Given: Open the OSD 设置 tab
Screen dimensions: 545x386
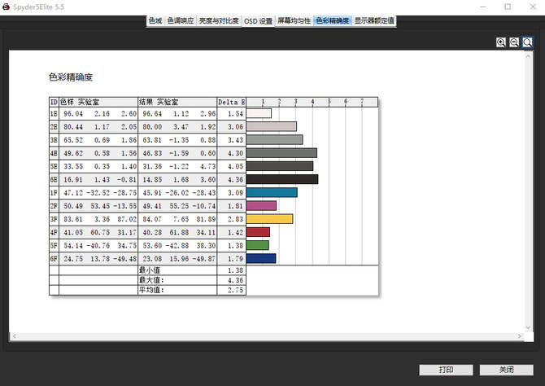Looking at the screenshot, I should click(259, 20).
